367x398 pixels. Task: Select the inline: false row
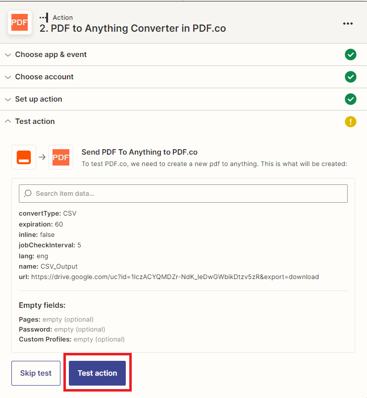point(37,234)
